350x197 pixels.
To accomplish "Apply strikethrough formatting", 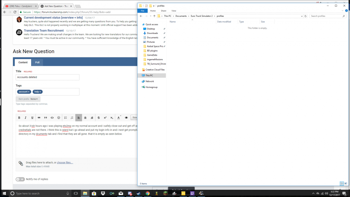I will click(99, 118).
